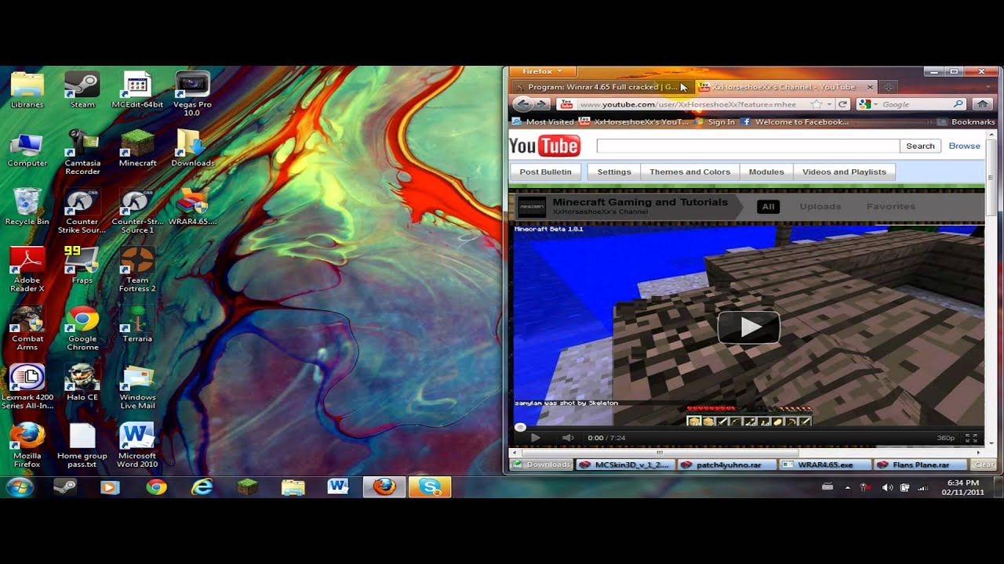Reload the current page
This screenshot has width=1004, height=564.
(842, 104)
